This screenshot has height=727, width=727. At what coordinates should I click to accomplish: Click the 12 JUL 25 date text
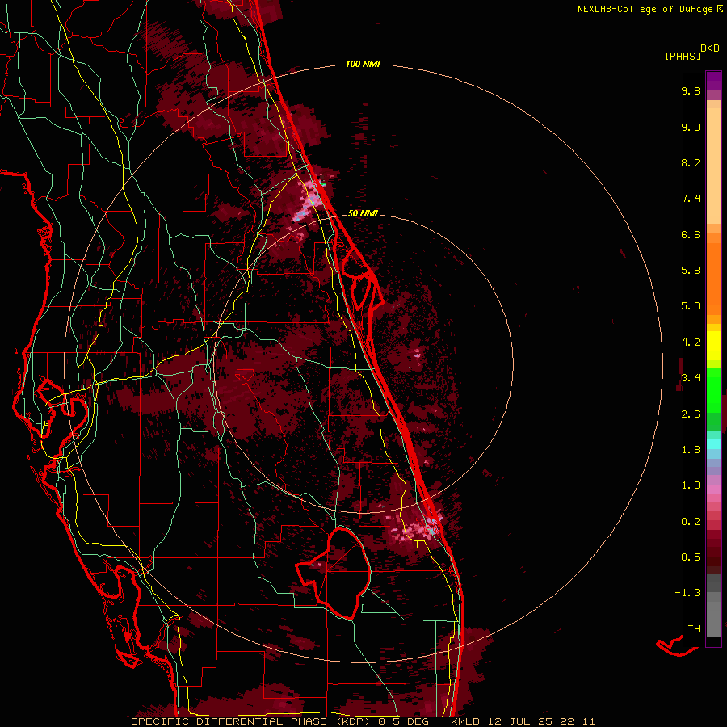(519, 721)
